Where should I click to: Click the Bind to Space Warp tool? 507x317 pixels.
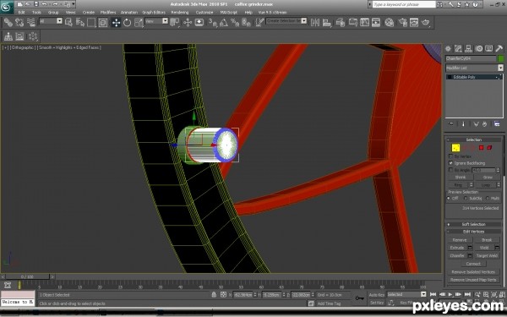pyautogui.click(x=31, y=22)
